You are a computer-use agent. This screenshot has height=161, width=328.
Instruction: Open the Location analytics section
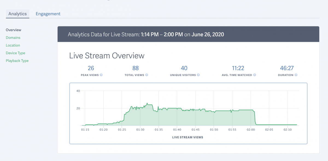[x=13, y=45]
